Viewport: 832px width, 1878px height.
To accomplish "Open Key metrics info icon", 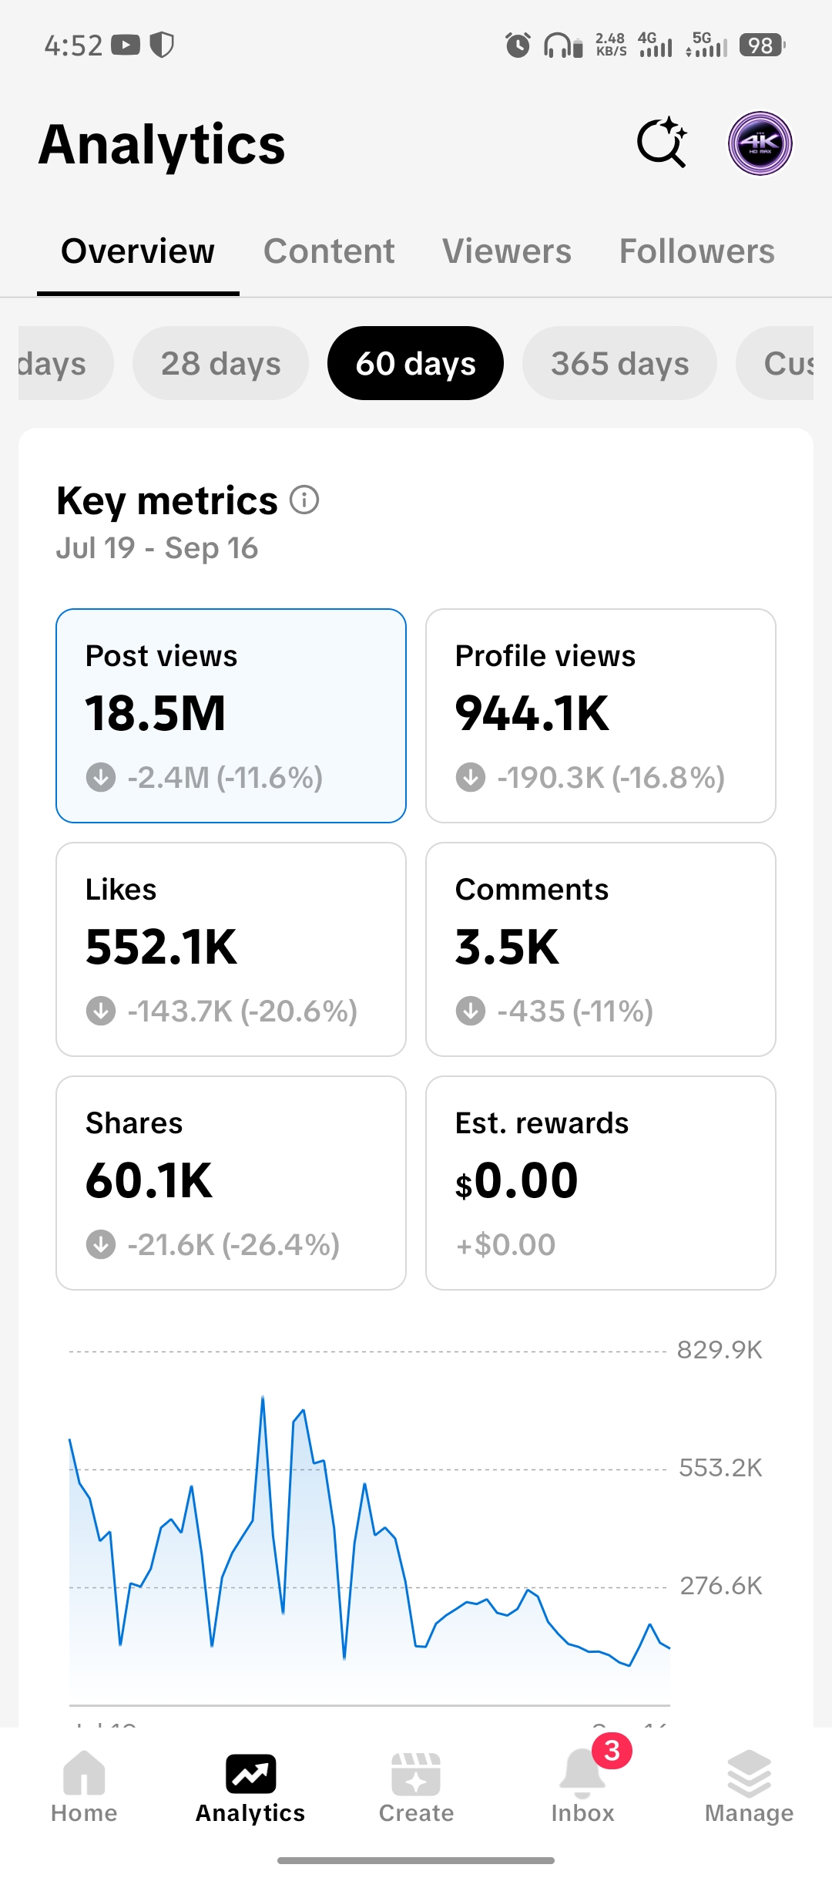I will pyautogui.click(x=304, y=500).
